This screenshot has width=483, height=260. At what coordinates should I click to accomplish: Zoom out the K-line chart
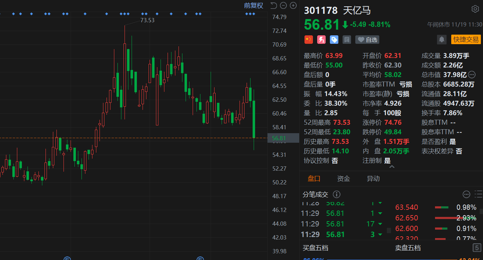pyautogui.click(x=283, y=5)
